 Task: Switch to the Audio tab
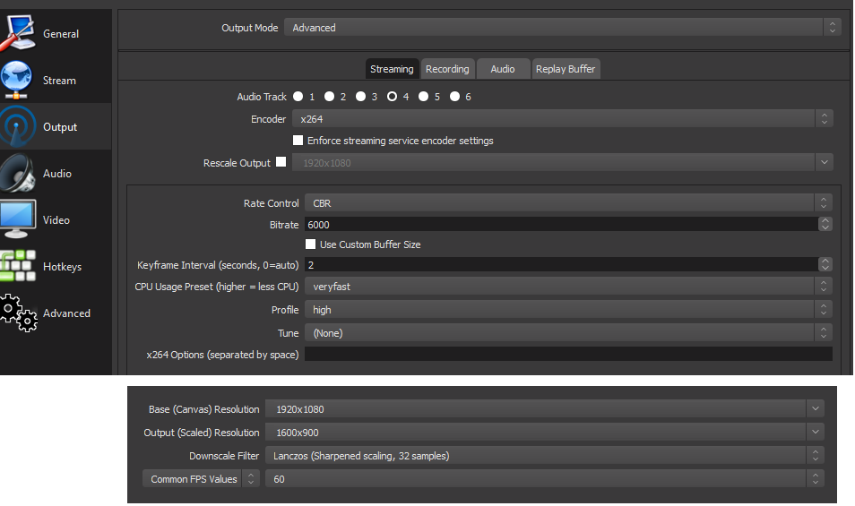click(x=503, y=69)
